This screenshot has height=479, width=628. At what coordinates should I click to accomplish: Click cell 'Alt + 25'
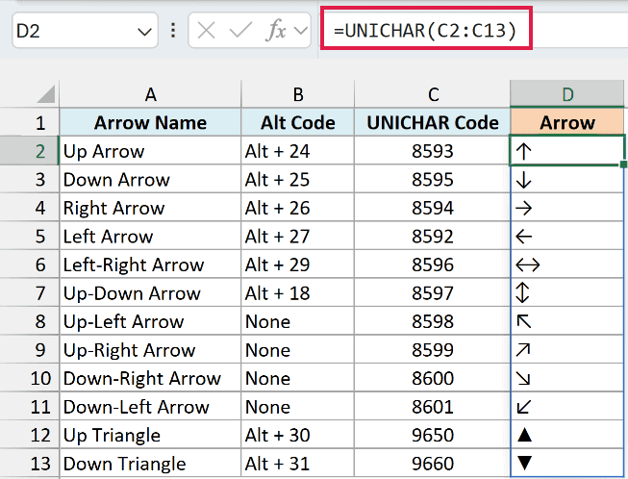[x=297, y=179]
